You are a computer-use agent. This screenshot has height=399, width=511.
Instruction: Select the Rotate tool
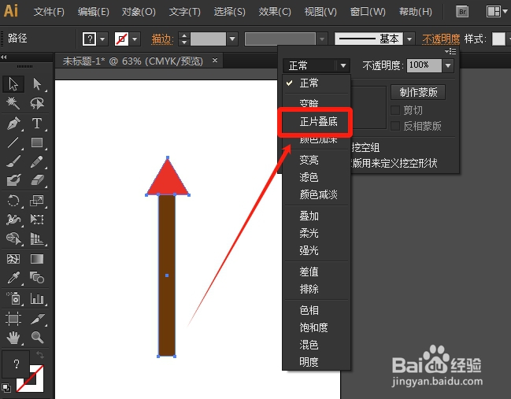pyautogui.click(x=13, y=201)
